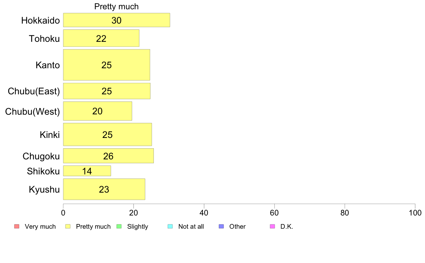Click the red Very much legend swatch
The height and width of the screenshot is (263, 425).
(x=17, y=227)
